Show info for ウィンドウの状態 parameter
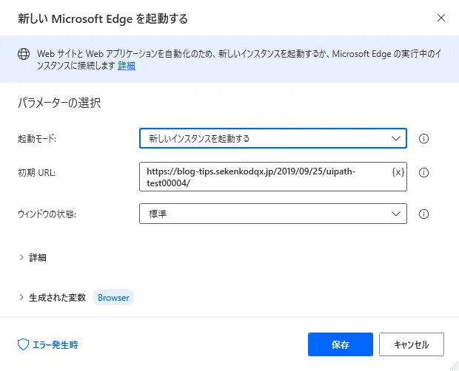The height and width of the screenshot is (371, 459). pos(424,214)
